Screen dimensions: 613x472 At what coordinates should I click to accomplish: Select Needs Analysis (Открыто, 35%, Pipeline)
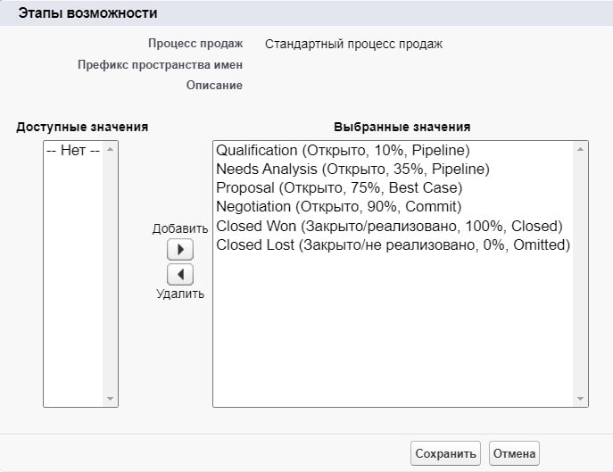point(352,170)
